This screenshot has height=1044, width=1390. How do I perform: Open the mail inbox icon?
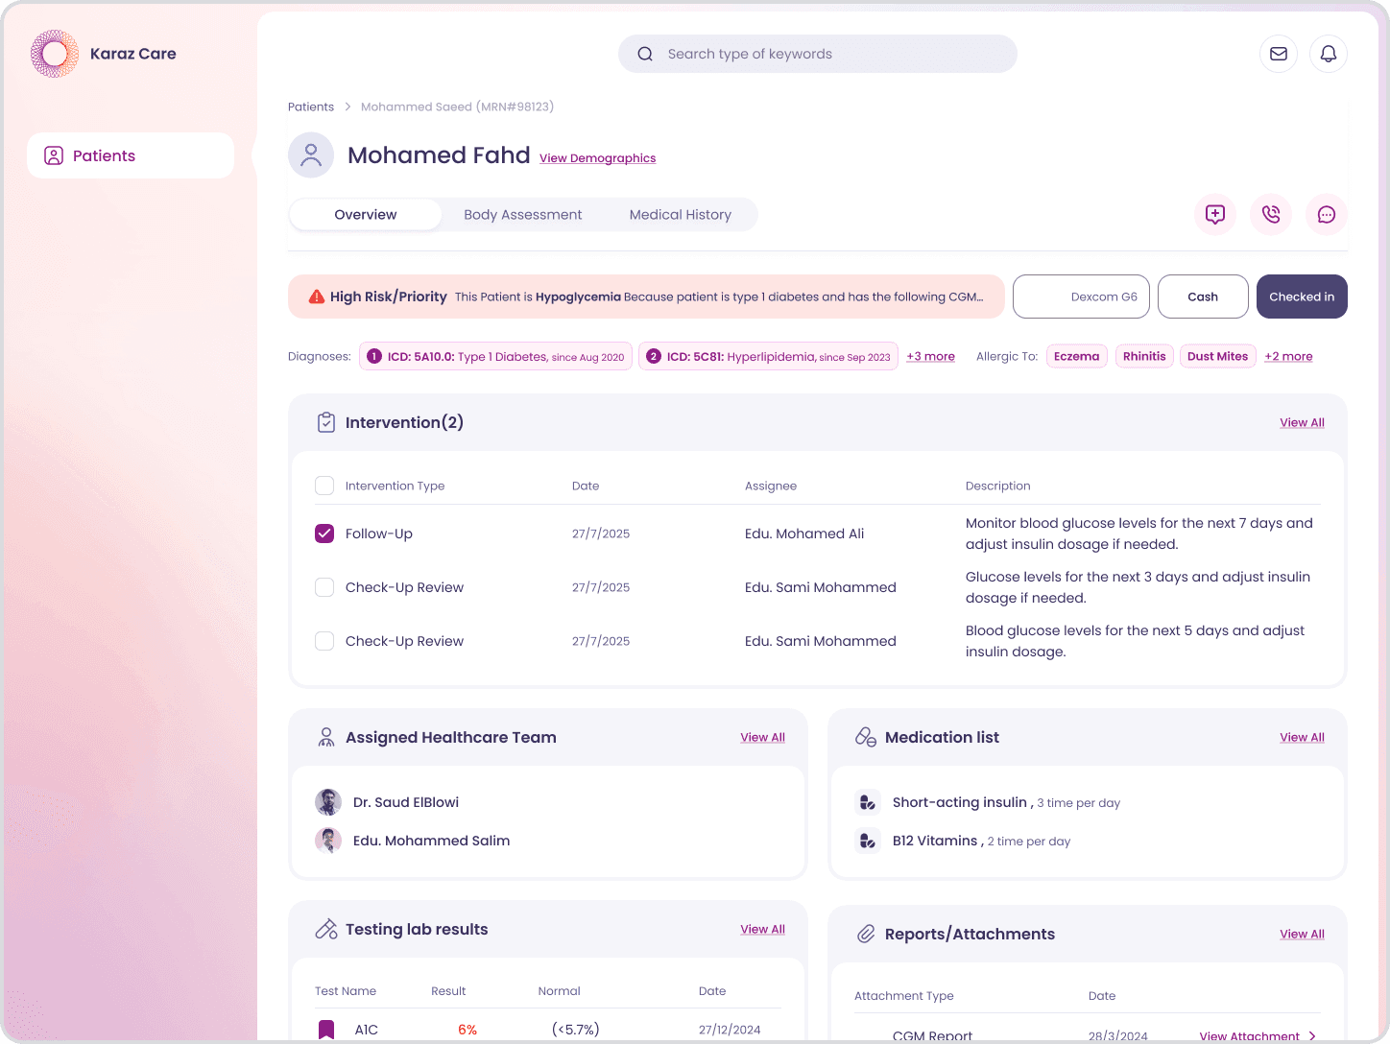click(x=1279, y=54)
